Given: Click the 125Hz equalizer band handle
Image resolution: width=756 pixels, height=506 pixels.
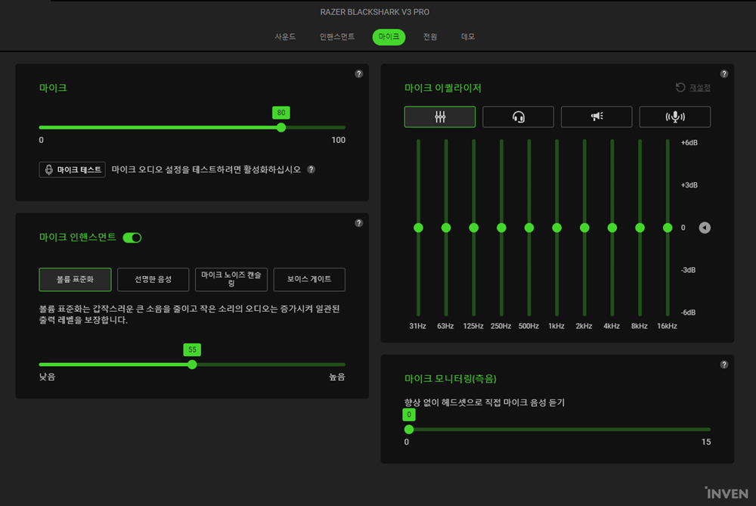Looking at the screenshot, I should (474, 228).
